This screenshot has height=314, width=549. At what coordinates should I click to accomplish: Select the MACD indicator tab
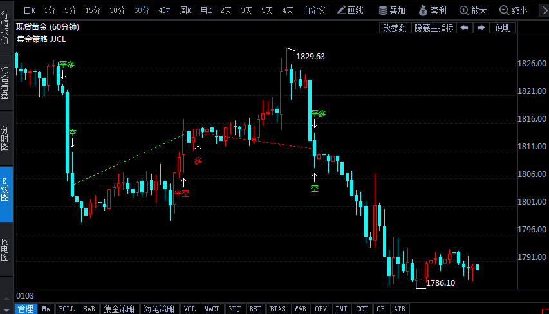pyautogui.click(x=212, y=309)
